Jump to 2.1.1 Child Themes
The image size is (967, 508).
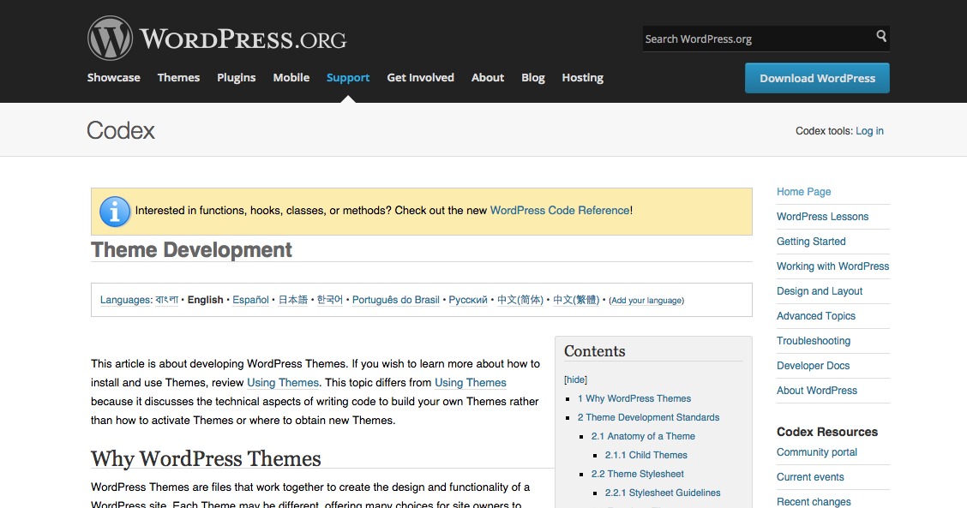point(646,455)
